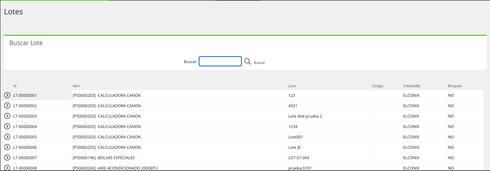Open row arrow icon for LT-00000002
The image size is (490, 171).
click(7, 105)
